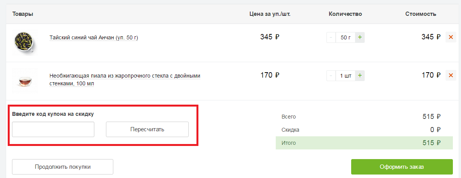461x178 pixels.
Task: Click the 'Товары' column header
Action: pyautogui.click(x=23, y=14)
